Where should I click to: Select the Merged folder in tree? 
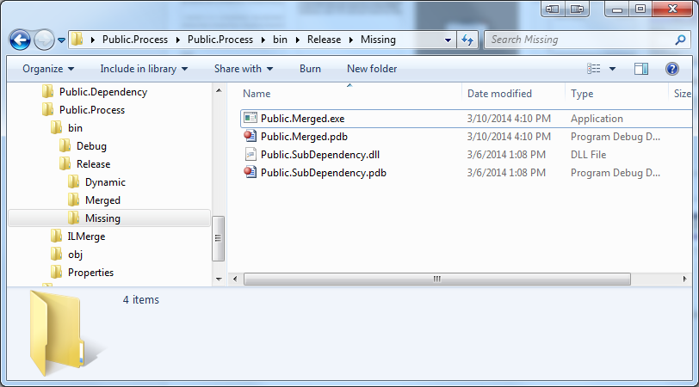pos(102,200)
